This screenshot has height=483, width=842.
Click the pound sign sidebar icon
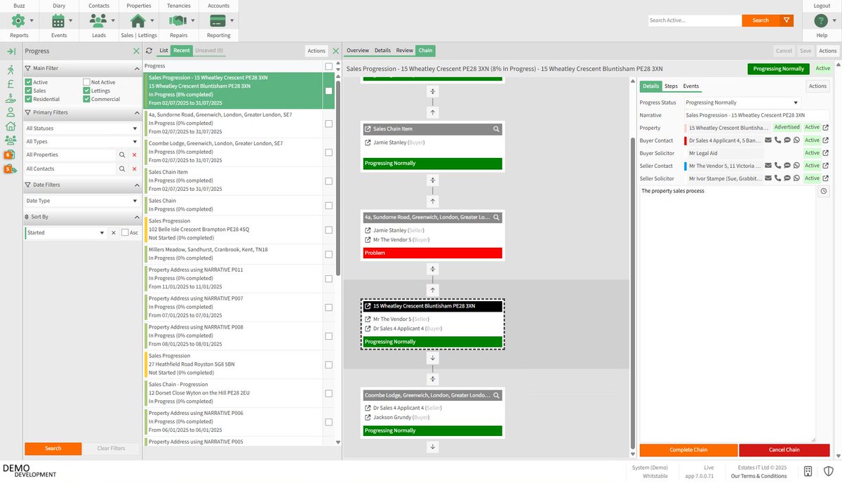point(11,84)
